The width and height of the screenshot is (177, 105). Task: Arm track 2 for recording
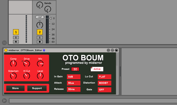pyautogui.click(x=40, y=42)
